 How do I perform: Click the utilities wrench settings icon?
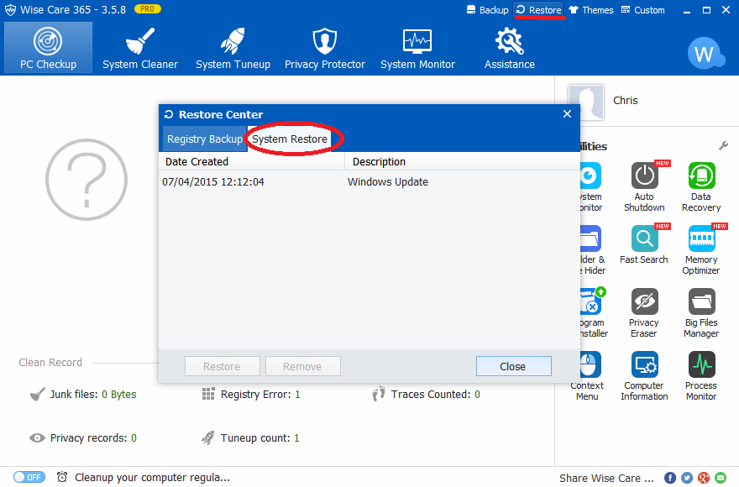click(723, 145)
